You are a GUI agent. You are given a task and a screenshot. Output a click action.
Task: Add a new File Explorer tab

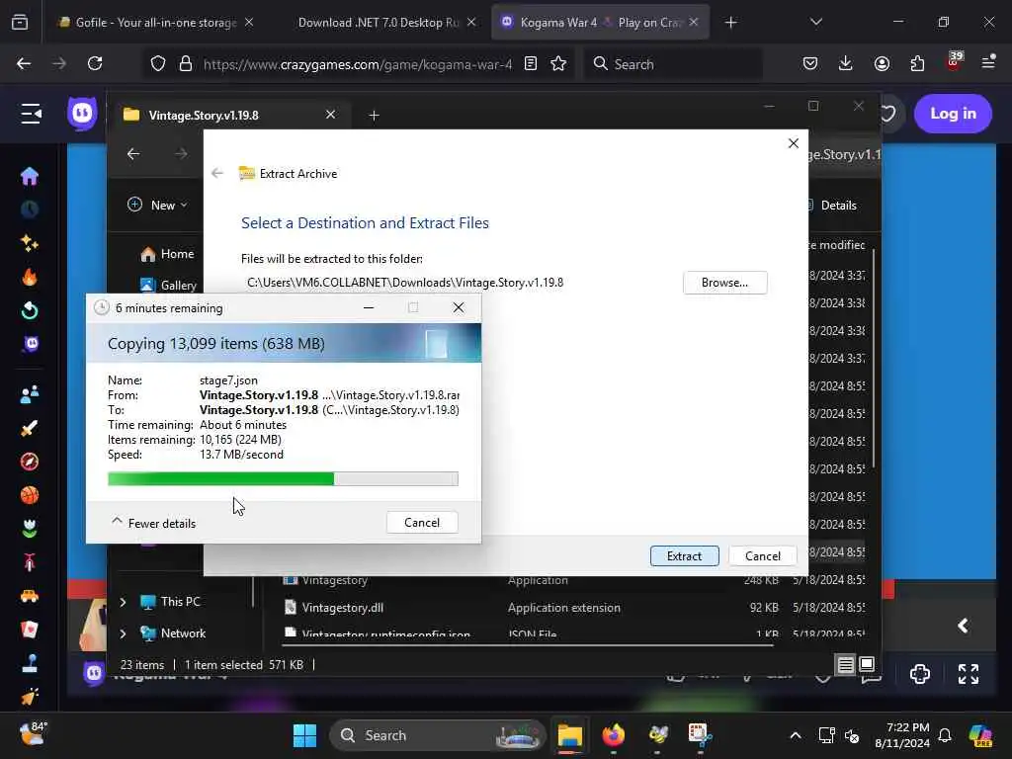374,115
